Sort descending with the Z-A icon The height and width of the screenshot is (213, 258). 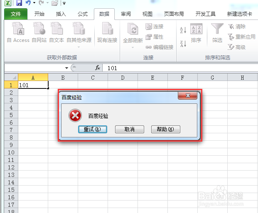pyautogui.click(x=183, y=44)
